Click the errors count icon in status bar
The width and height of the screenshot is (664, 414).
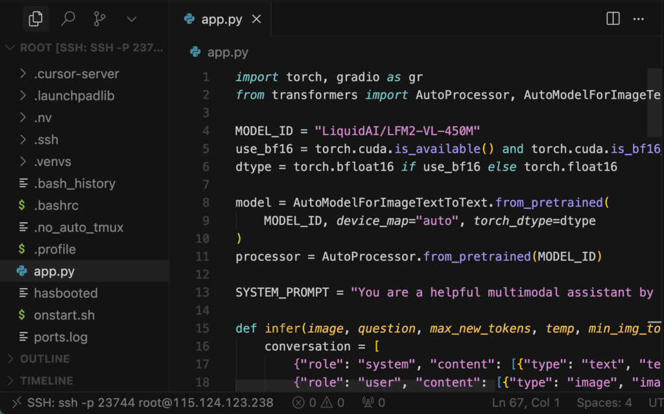(x=298, y=403)
